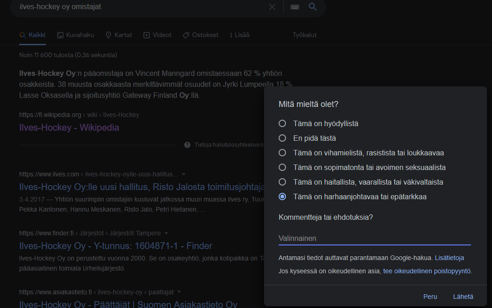Viewport: 492px width, 308px height.
Task: Expand dropdown arrow next to finder.fi URL
Action: 166,233
